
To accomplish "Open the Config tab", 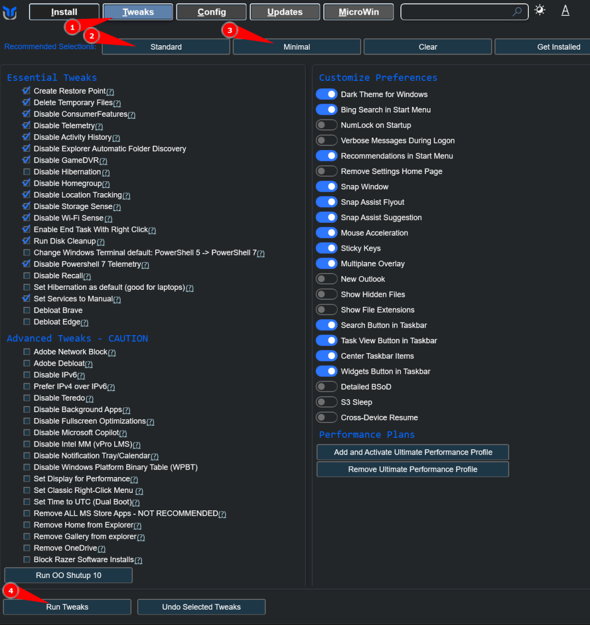I will tap(211, 12).
